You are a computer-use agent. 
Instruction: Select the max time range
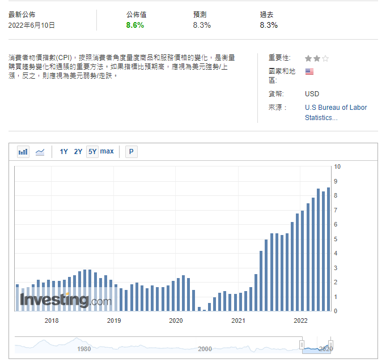click(x=107, y=151)
